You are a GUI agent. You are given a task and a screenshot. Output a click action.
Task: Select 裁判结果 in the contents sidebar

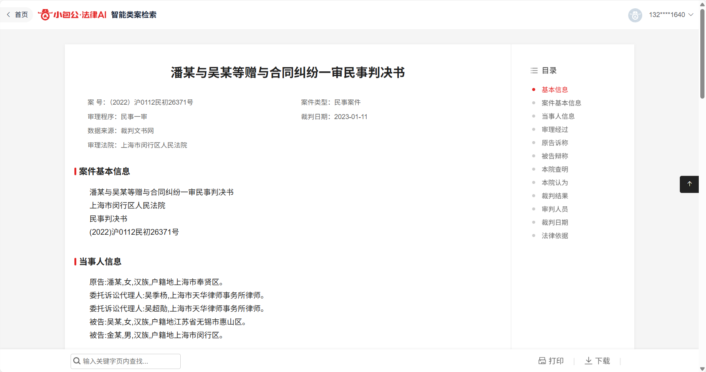click(x=555, y=196)
